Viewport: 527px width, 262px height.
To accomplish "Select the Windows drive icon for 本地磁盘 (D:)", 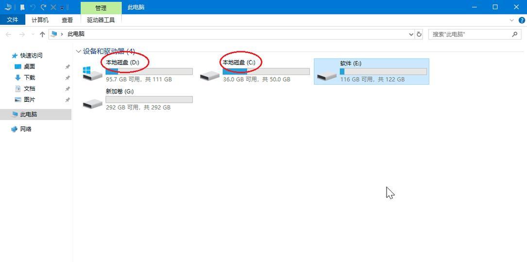I will (92, 73).
